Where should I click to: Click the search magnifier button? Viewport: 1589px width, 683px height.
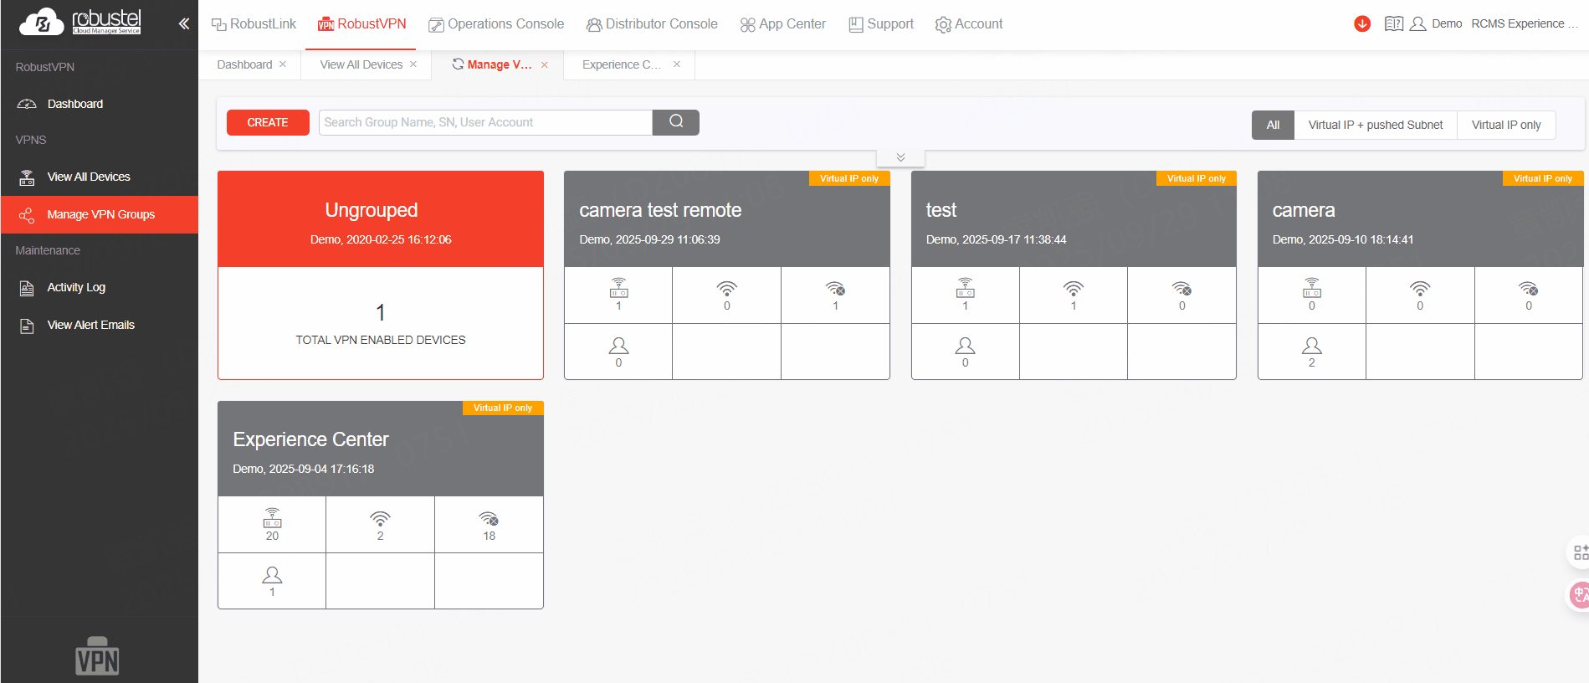click(676, 122)
